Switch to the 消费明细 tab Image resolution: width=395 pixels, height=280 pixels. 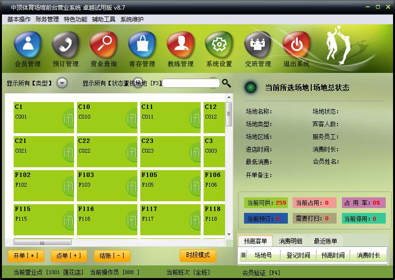pyautogui.click(x=290, y=241)
